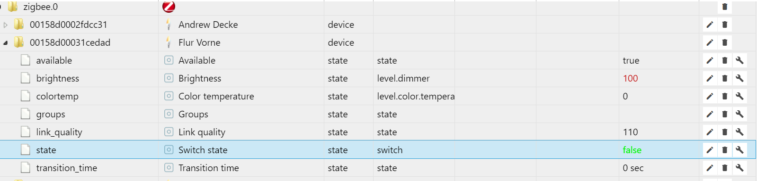Click pencil icon on the colortemp row
This screenshot has width=757, height=181.
[710, 96]
